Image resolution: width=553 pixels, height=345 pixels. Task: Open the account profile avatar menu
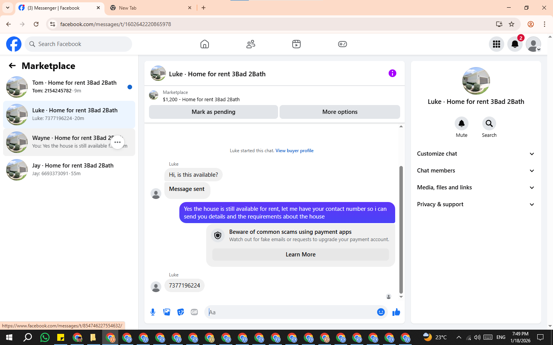click(x=533, y=44)
